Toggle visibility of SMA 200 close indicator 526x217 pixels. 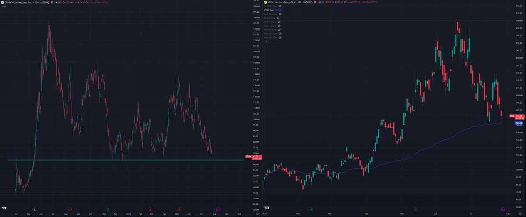[x=280, y=6]
